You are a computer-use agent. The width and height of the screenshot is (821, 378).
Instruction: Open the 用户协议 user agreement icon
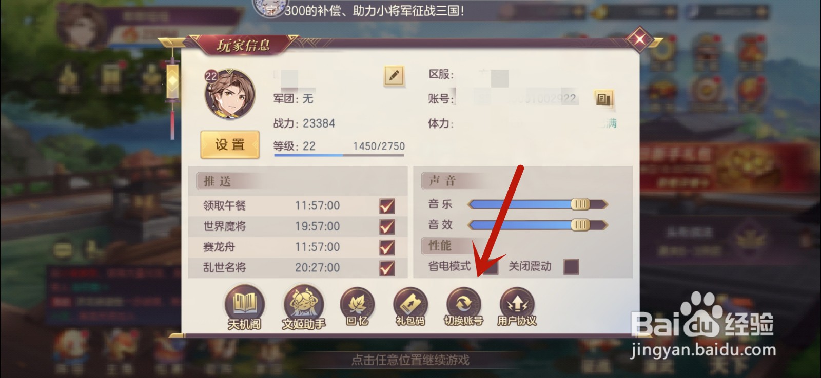[x=517, y=307]
